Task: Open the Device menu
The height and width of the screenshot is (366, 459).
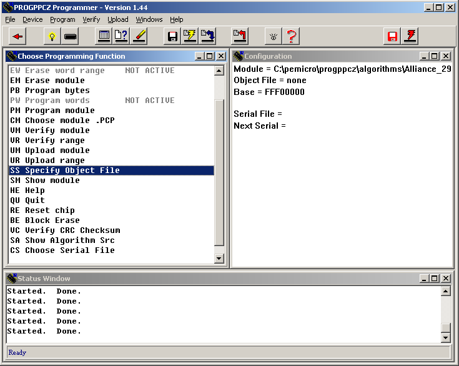Action: [x=32, y=19]
